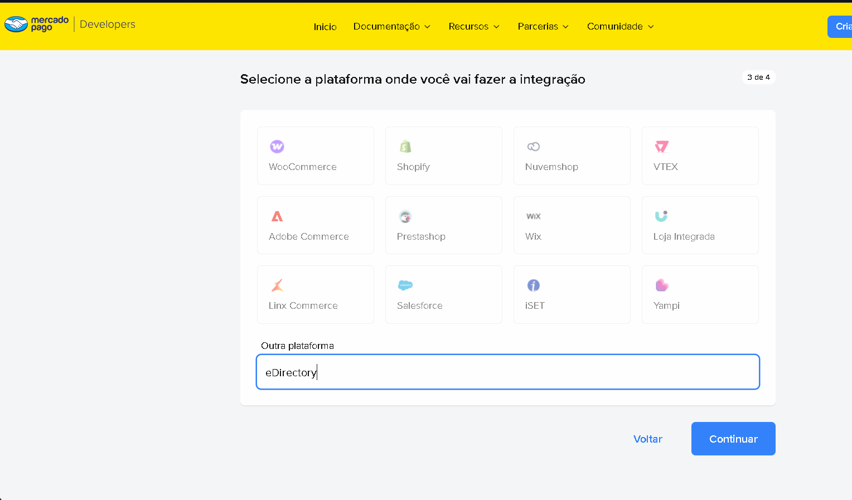Select the Shopify platform label
The image size is (852, 500).
pyautogui.click(x=413, y=167)
